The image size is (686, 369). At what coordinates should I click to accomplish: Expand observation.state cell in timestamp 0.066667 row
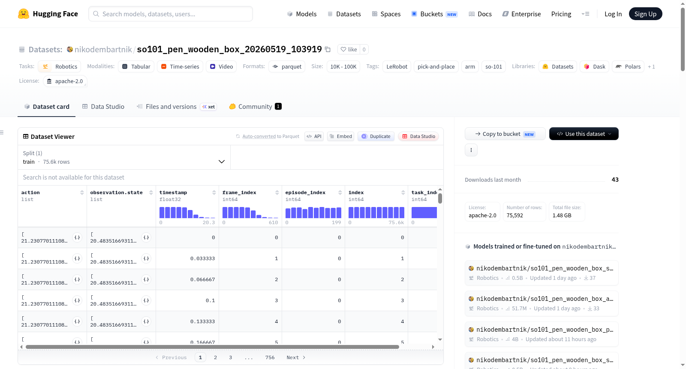(x=146, y=279)
